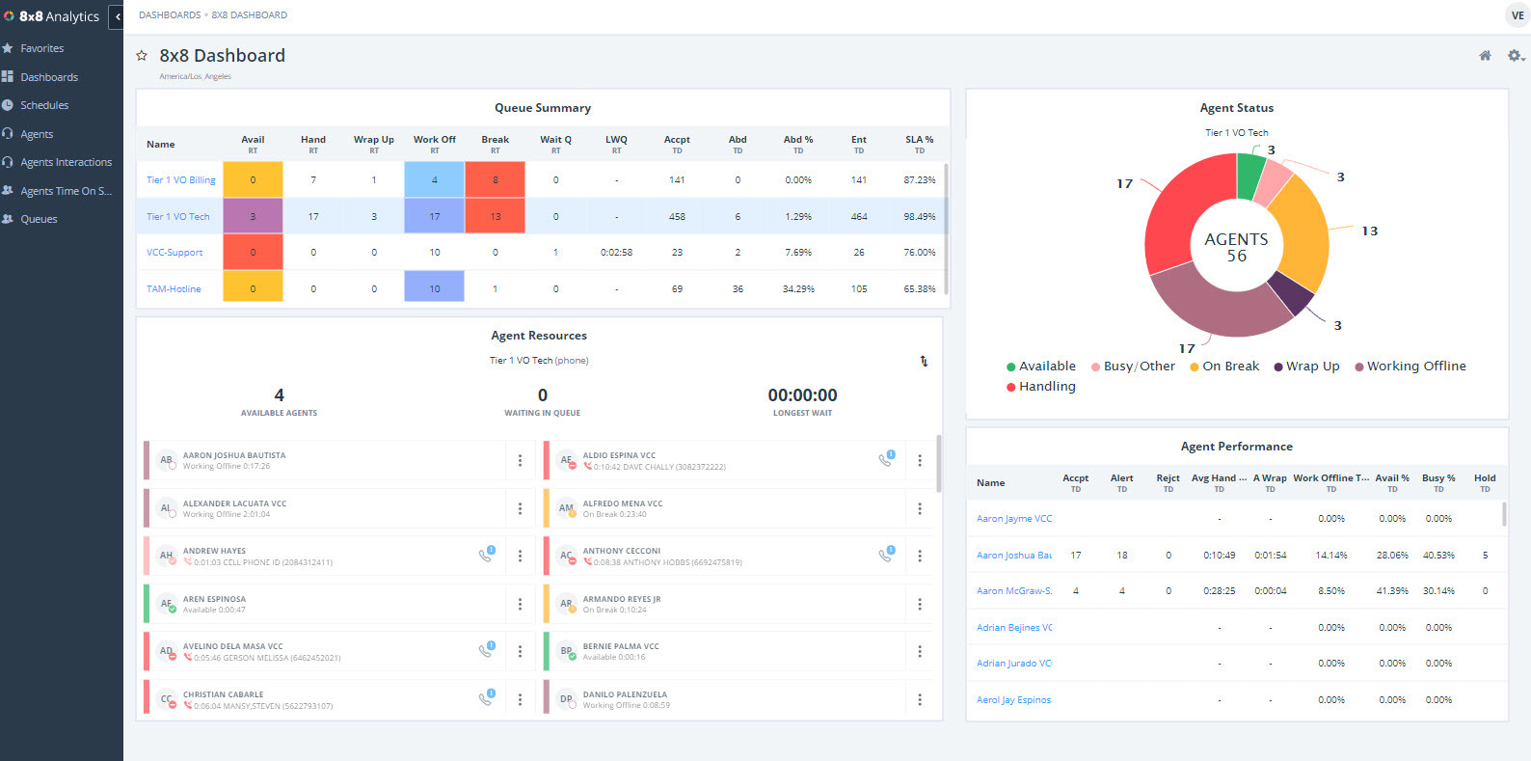Open options menu for Aldio Espina VCC
The height and width of the screenshot is (761, 1531).
point(920,461)
